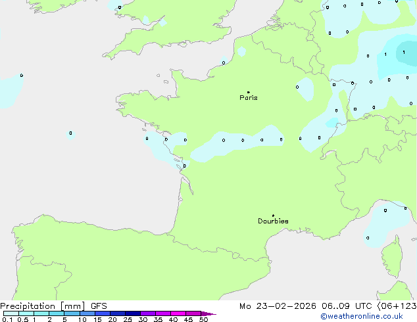Select the Paris text label
This screenshot has height=322, width=417.
pos(249,98)
